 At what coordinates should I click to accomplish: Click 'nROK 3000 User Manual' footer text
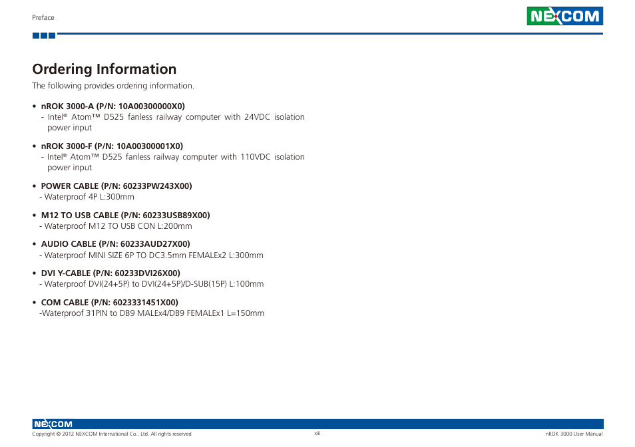(x=574, y=434)
